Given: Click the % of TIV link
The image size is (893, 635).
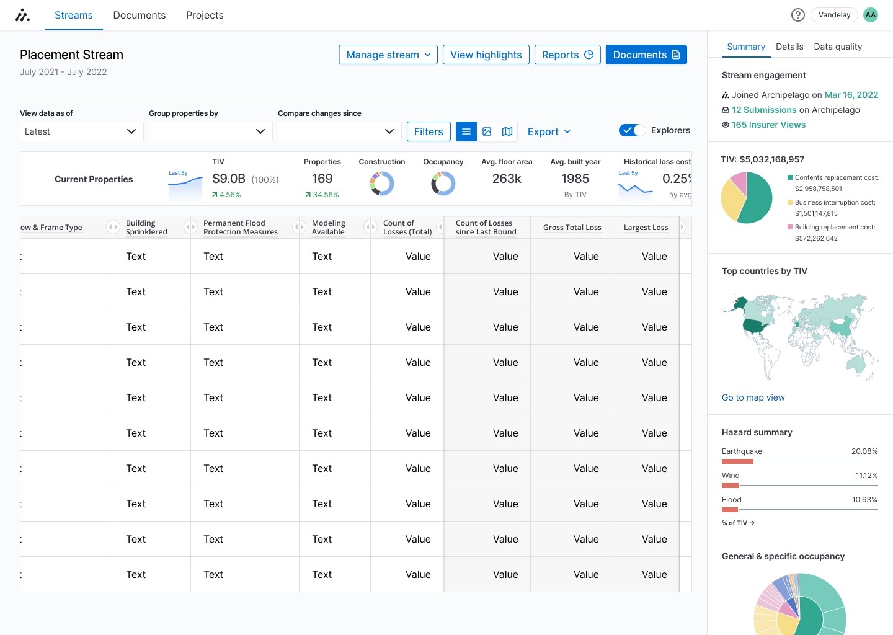Looking at the screenshot, I should click(738, 523).
